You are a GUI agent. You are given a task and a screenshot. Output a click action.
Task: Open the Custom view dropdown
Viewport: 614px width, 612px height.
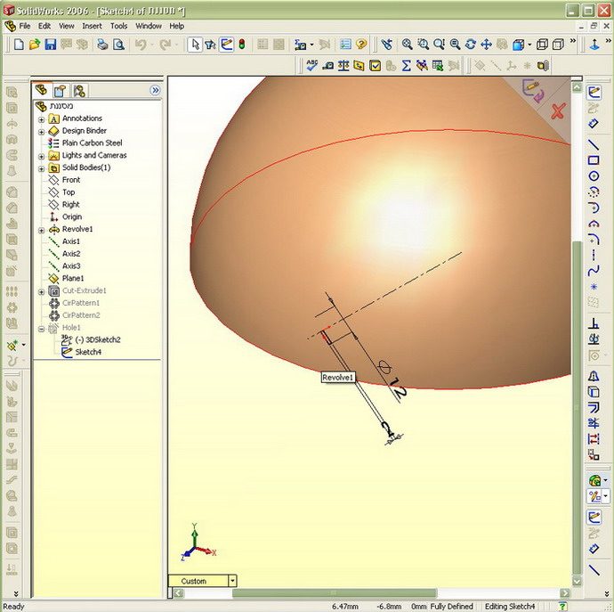point(232,581)
